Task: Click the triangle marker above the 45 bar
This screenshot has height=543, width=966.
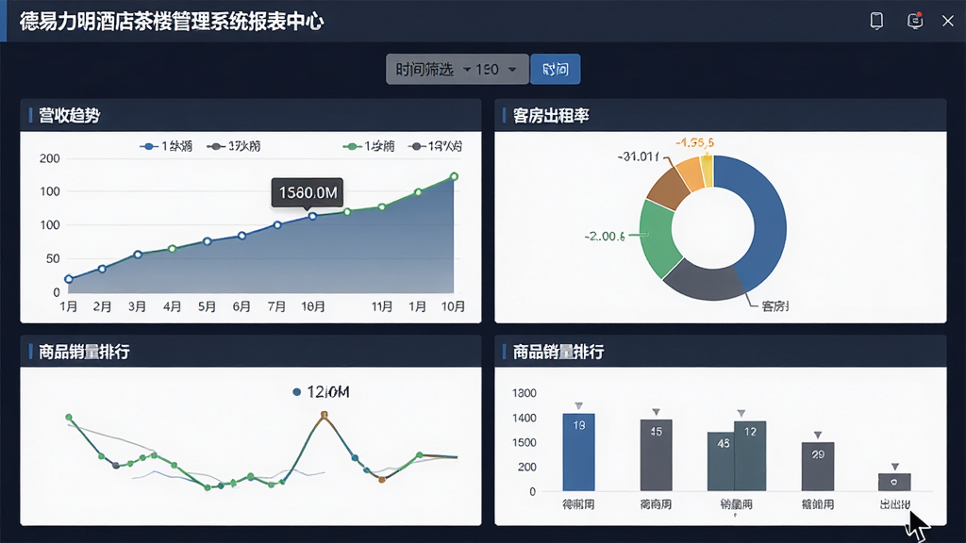Action: (x=657, y=412)
